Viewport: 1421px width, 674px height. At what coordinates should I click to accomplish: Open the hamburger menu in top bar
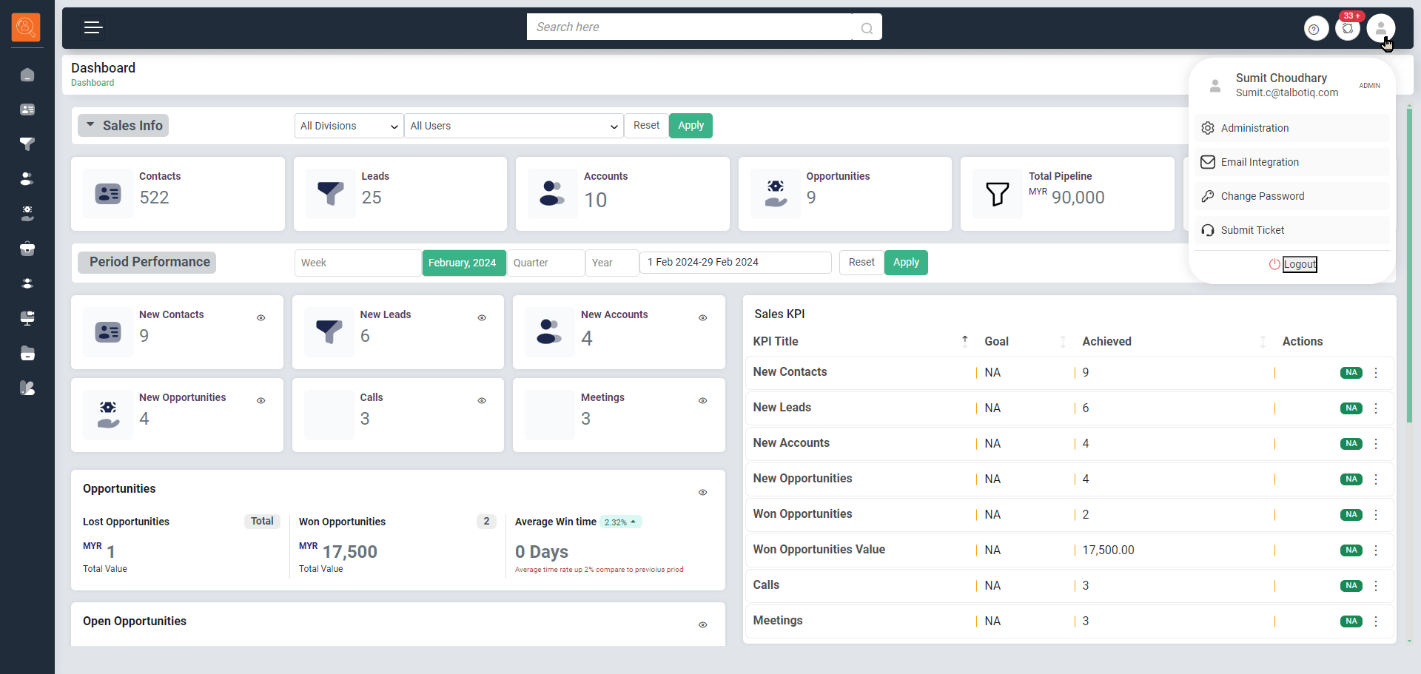93,28
